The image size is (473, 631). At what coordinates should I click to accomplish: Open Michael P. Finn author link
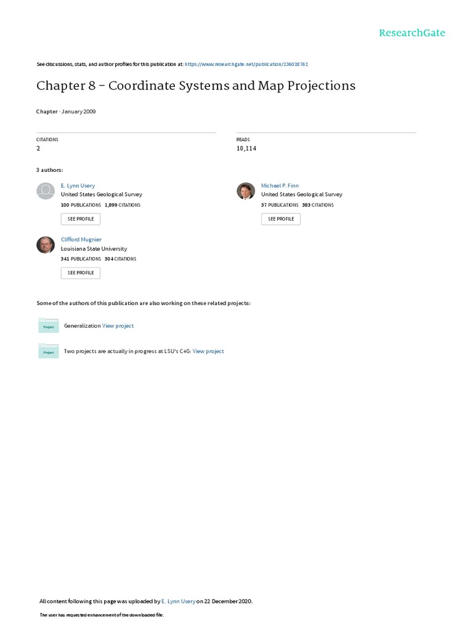click(280, 185)
